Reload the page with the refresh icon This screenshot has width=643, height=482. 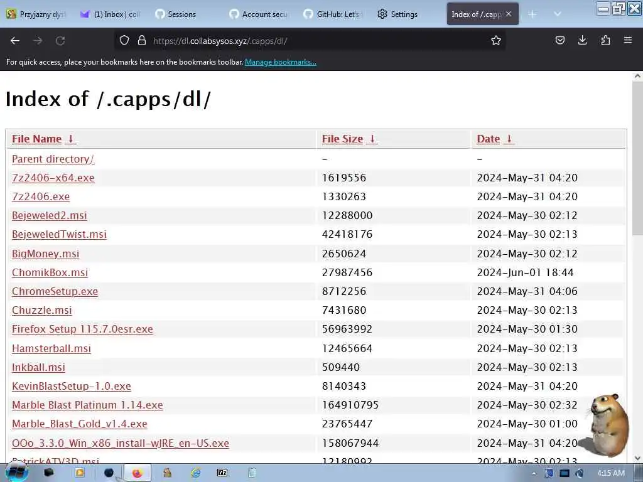click(60, 41)
